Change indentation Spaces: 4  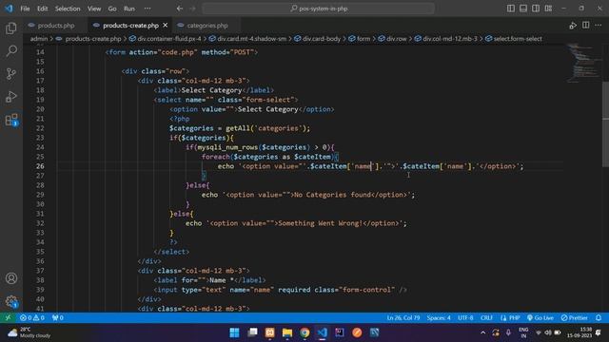(439, 317)
